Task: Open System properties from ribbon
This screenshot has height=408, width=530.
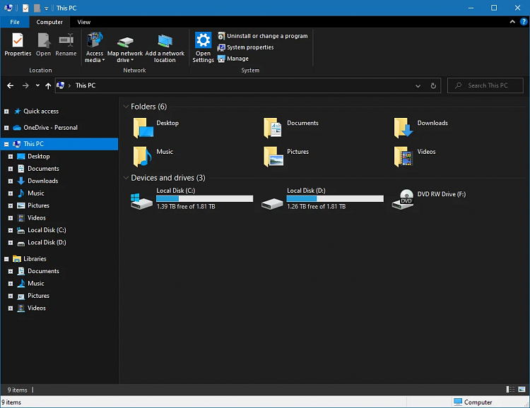Action: tap(246, 47)
